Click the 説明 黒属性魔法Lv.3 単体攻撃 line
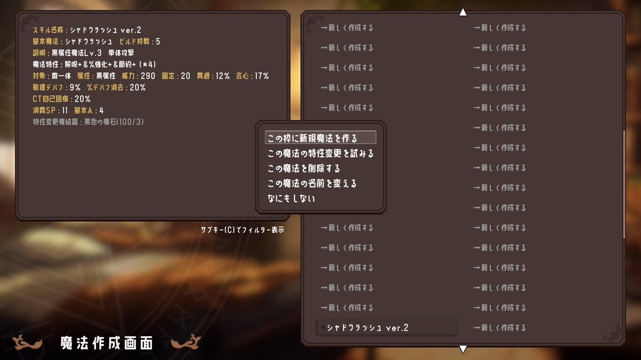Screen dimensions: 641x360 click(83, 53)
